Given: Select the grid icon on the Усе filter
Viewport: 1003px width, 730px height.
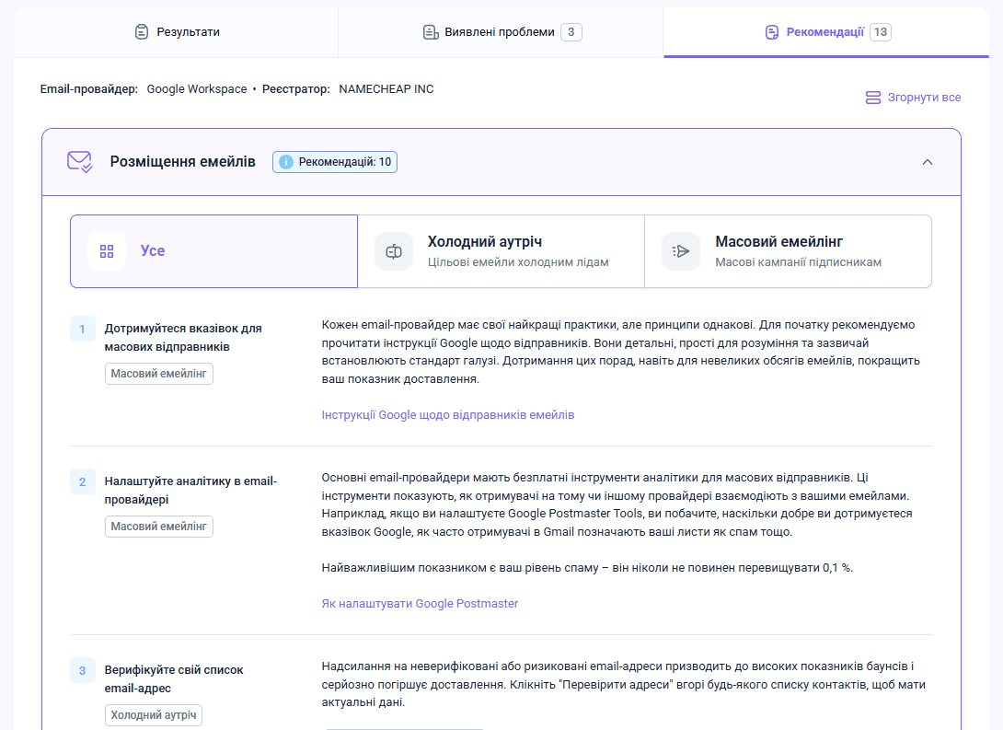Looking at the screenshot, I should tap(107, 250).
